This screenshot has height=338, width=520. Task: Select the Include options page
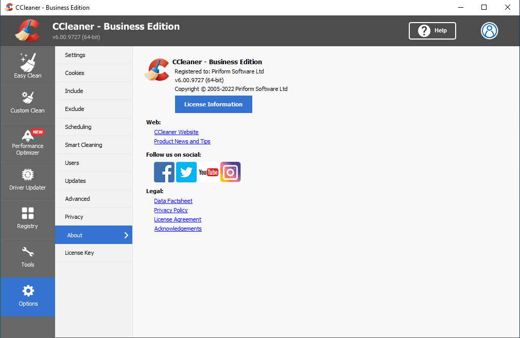point(94,91)
